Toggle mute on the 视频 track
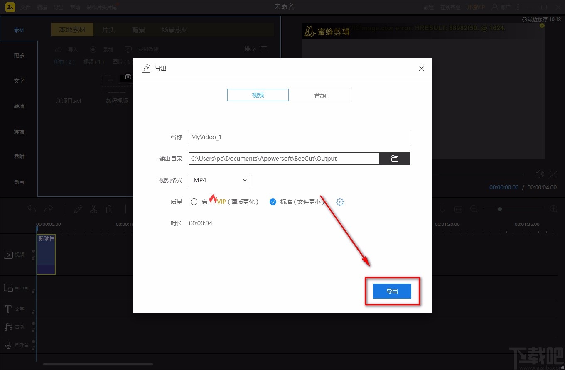Image resolution: width=565 pixels, height=370 pixels. coord(33,251)
